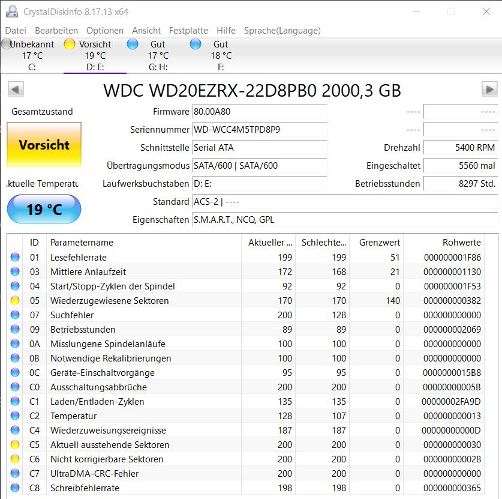Screen dimensions: 502x499
Task: Click the blue status icon in row 09
Action: [15, 329]
